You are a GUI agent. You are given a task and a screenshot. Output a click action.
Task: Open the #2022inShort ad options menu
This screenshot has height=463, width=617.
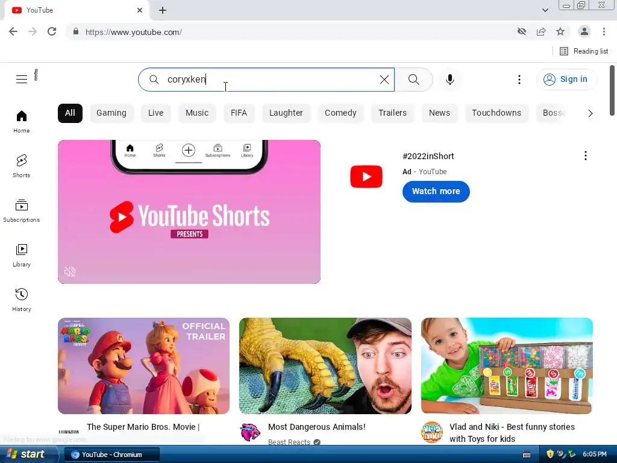tap(586, 156)
